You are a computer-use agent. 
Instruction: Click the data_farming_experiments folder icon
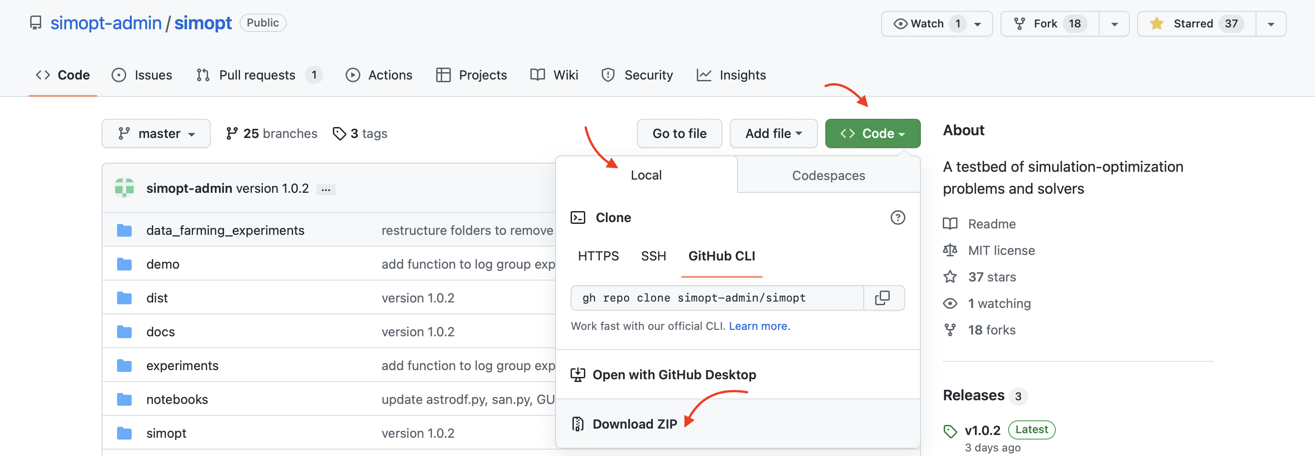(x=124, y=231)
